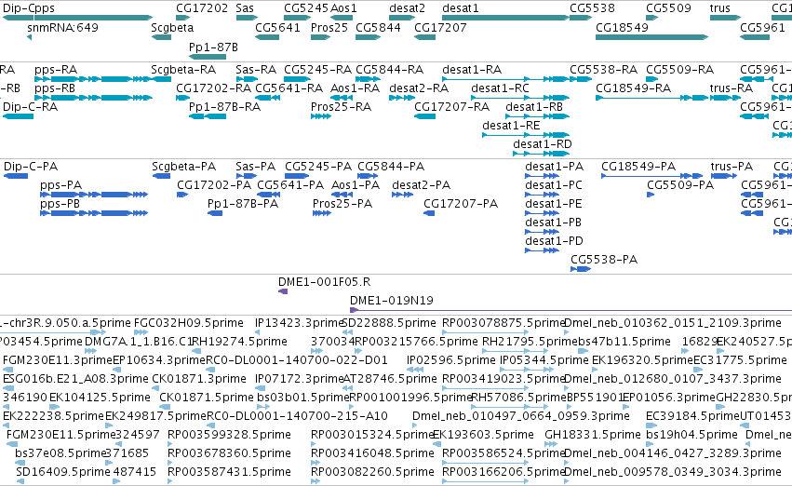792x486 pixels.
Task: Select the CG5641-RA transcript label
Action: click(x=289, y=88)
